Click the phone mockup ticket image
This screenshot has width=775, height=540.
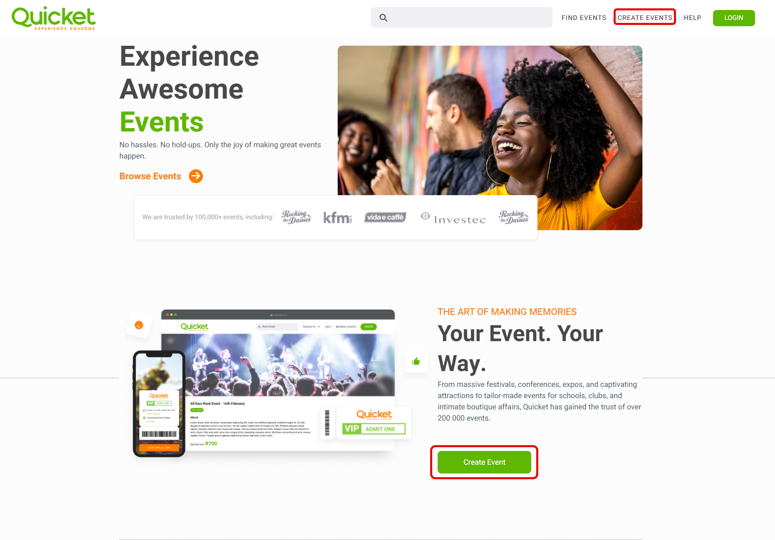pos(159,404)
